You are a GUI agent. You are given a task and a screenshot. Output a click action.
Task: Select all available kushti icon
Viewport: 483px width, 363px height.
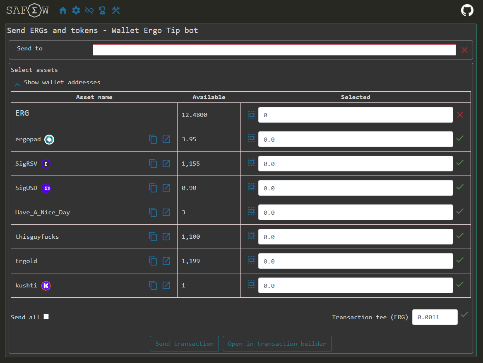252,285
